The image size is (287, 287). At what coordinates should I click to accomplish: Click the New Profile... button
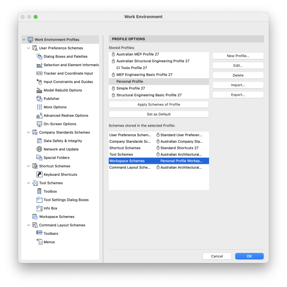click(238, 56)
